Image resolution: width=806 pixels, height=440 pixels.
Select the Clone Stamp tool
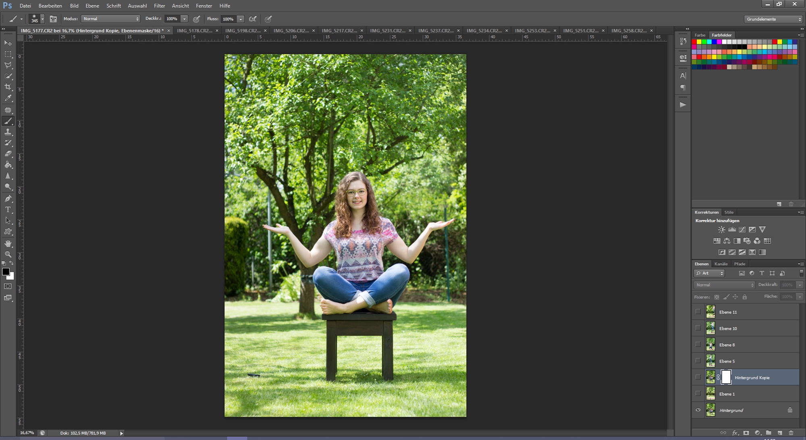(x=8, y=132)
